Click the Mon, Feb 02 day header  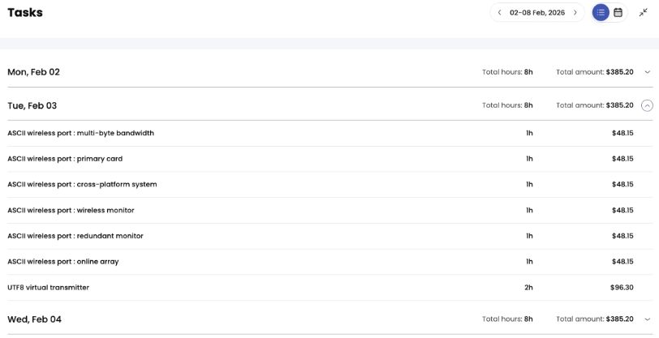tap(33, 72)
